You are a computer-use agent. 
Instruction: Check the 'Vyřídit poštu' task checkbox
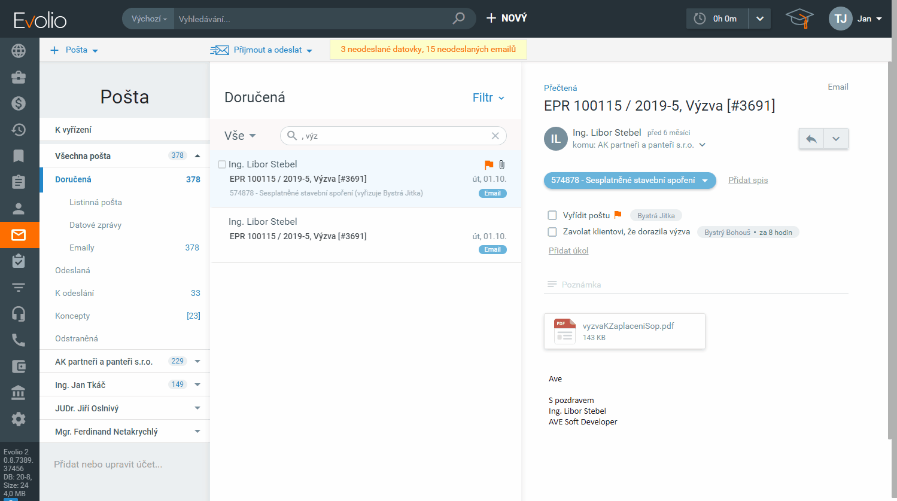pos(552,215)
